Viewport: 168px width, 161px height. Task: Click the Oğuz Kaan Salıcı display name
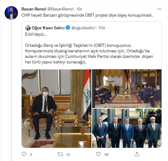tap(48, 28)
